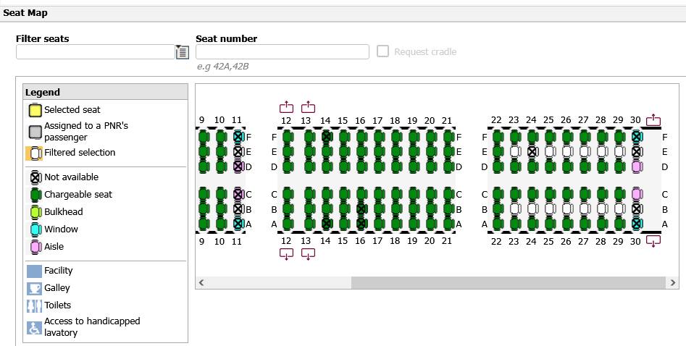Select pink aisle seat 30D
This screenshot has width=686, height=346.
637,166
